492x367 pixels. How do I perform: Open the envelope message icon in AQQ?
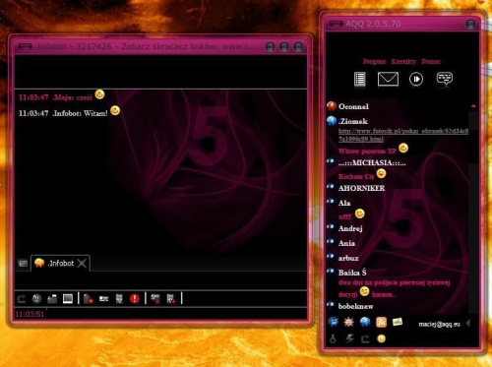point(388,79)
